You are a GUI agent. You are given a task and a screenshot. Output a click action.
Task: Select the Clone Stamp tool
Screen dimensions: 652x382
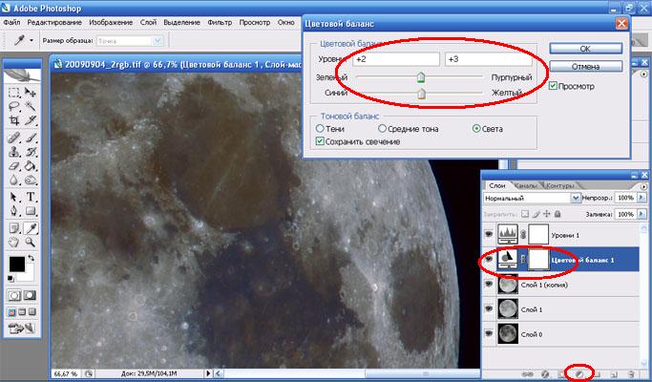click(x=14, y=152)
